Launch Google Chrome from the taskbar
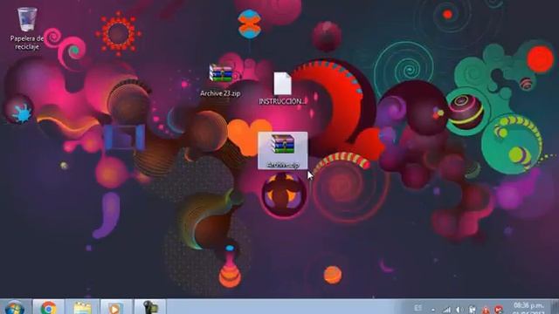This screenshot has height=314, width=559. (49, 307)
